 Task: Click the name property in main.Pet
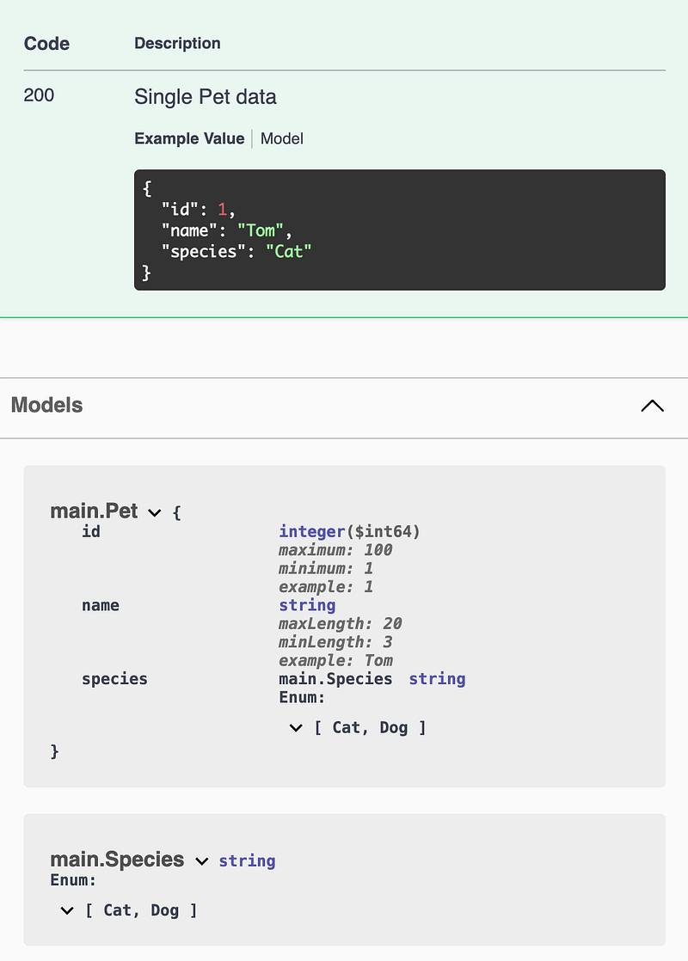point(101,605)
